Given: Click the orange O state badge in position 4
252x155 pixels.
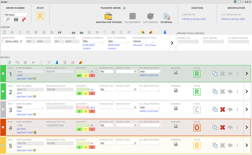Looking at the screenshot, I should (197, 128).
